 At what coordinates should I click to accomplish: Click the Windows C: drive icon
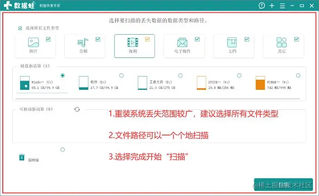point(25,83)
